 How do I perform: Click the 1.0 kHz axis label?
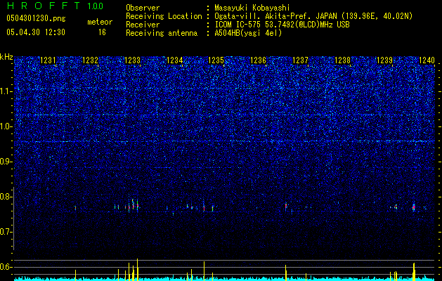[6, 126]
